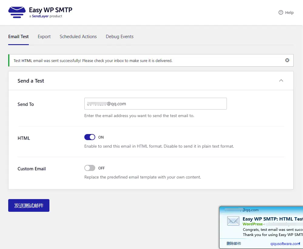Click the HTML setting label
Screen dimensions: 303x249
[x=24, y=138]
